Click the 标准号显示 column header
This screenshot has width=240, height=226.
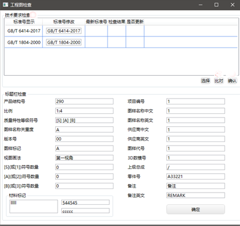(24, 22)
